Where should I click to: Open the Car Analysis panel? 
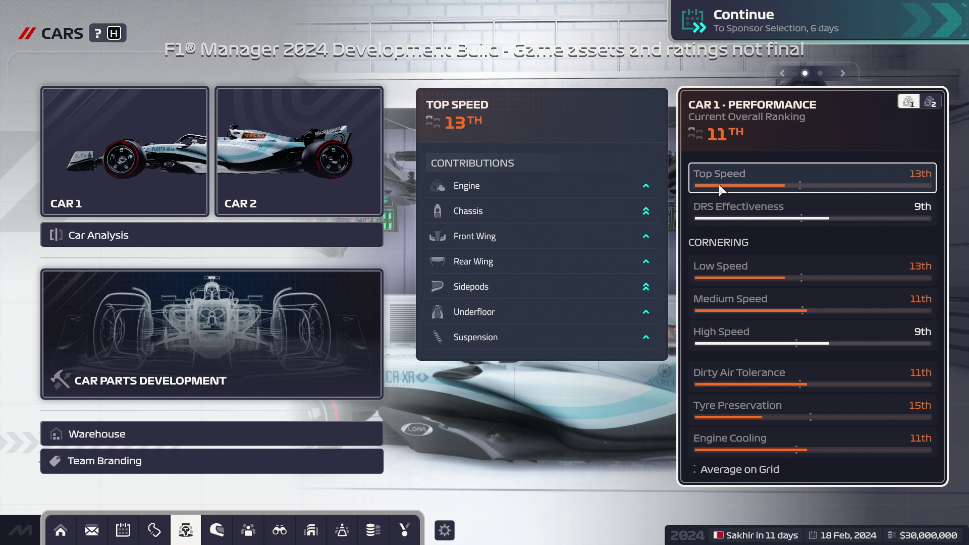click(211, 235)
